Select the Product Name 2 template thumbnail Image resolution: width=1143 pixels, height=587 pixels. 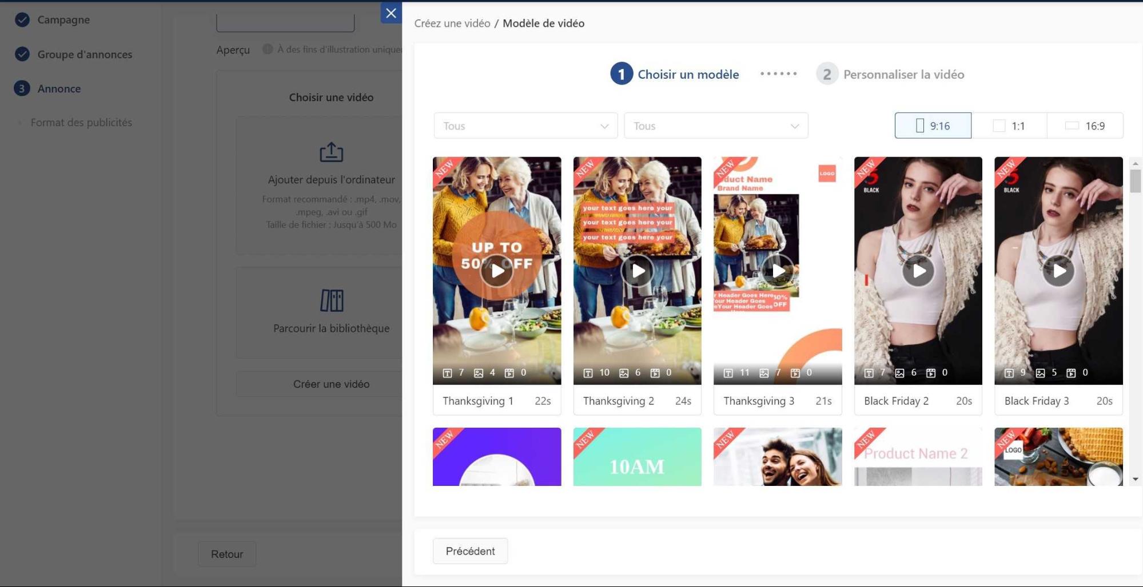[918, 457]
